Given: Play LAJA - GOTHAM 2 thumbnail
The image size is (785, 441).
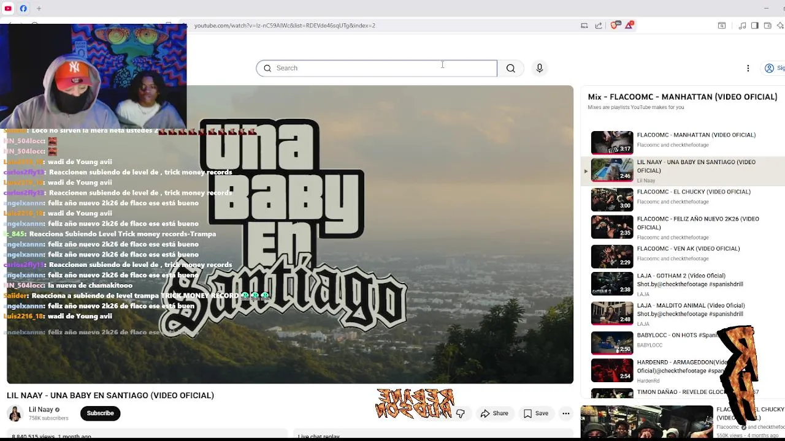Looking at the screenshot, I should (x=612, y=284).
